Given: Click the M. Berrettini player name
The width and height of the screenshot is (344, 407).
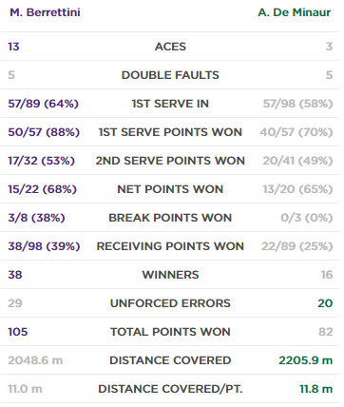Looking at the screenshot, I should coord(45,12).
